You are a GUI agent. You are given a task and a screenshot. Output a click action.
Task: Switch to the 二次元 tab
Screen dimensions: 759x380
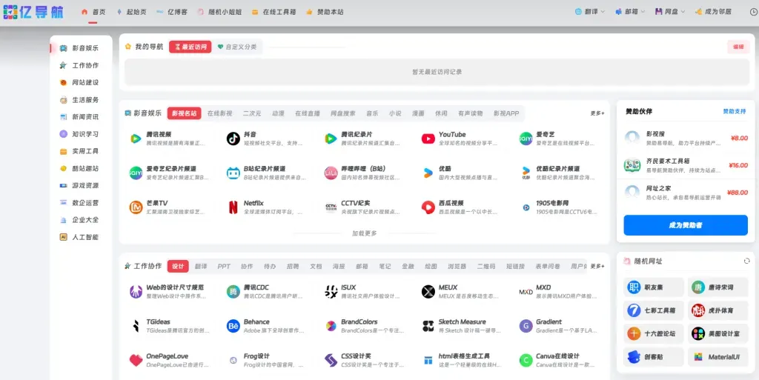252,113
